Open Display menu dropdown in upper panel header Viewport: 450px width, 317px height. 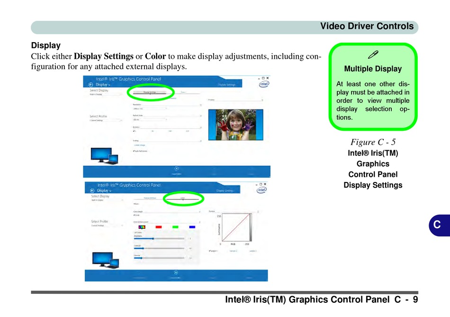[x=103, y=85]
